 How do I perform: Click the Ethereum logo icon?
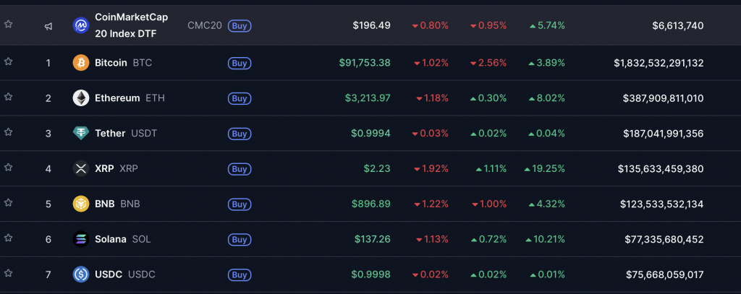[81, 98]
